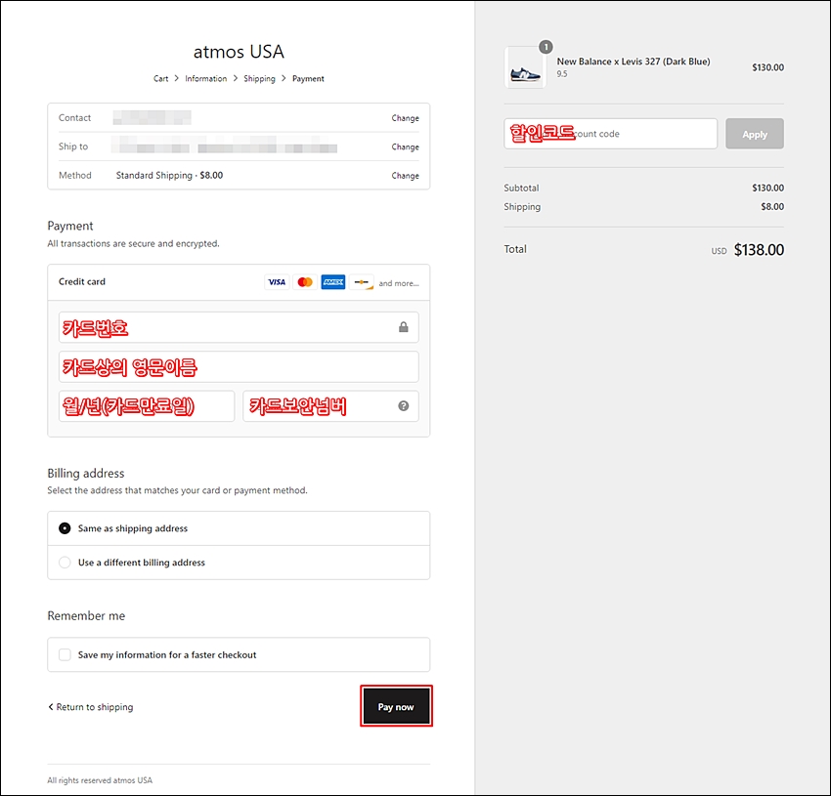Click the Payment breadcrumb step
This screenshot has height=796, width=831.
pos(308,79)
